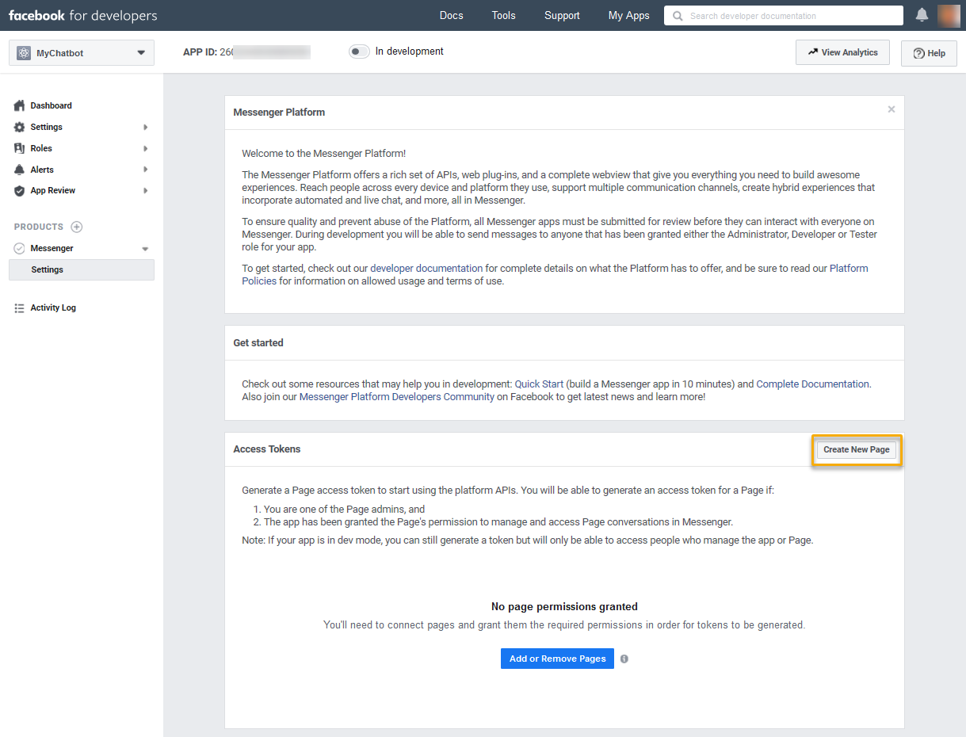Click the search magnifier icon
The image size is (966, 737).
pos(676,16)
